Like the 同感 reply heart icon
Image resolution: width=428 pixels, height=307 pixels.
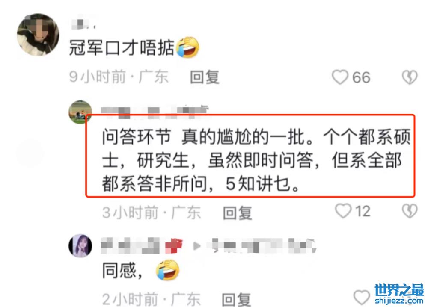(361, 297)
